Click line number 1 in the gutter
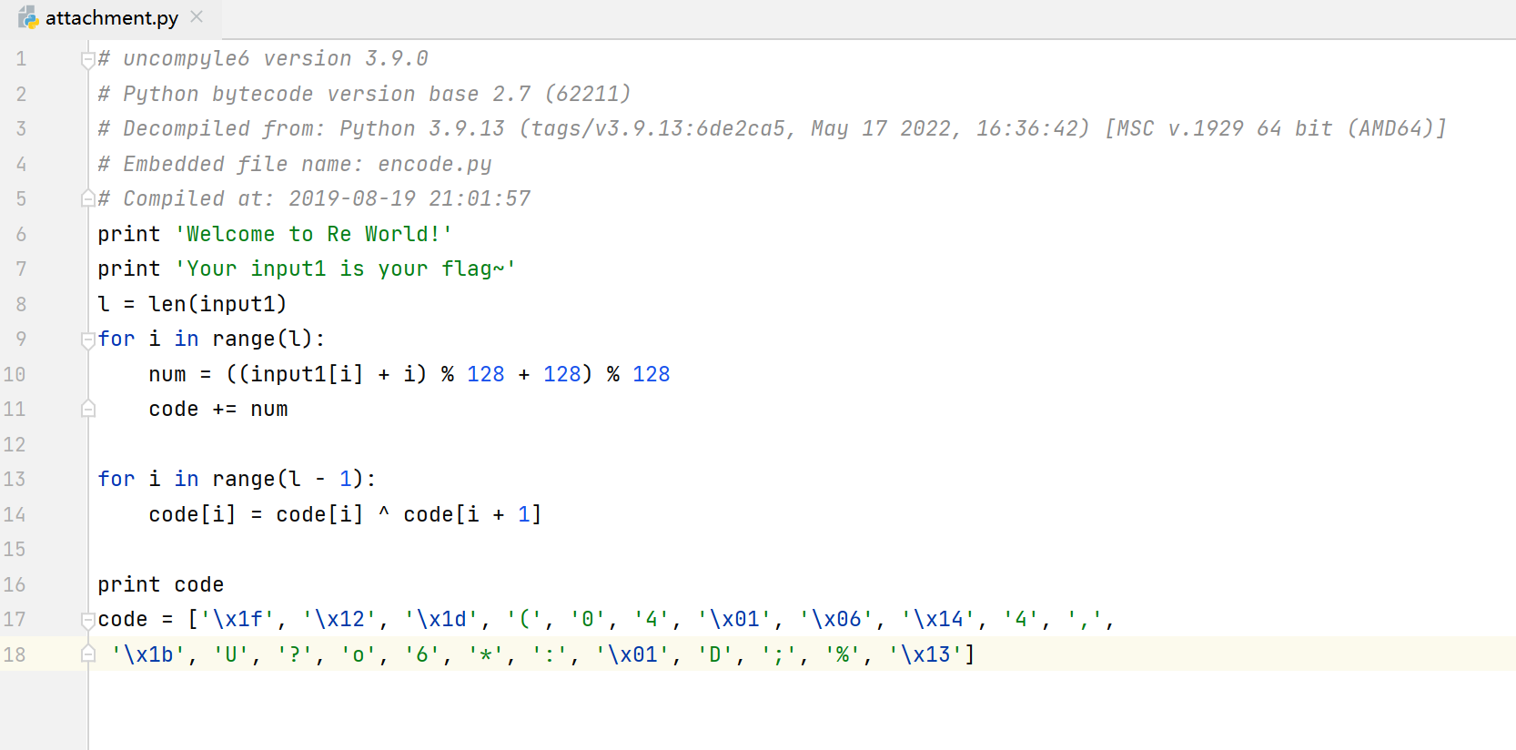Viewport: 1516px width, 750px height. tap(21, 59)
